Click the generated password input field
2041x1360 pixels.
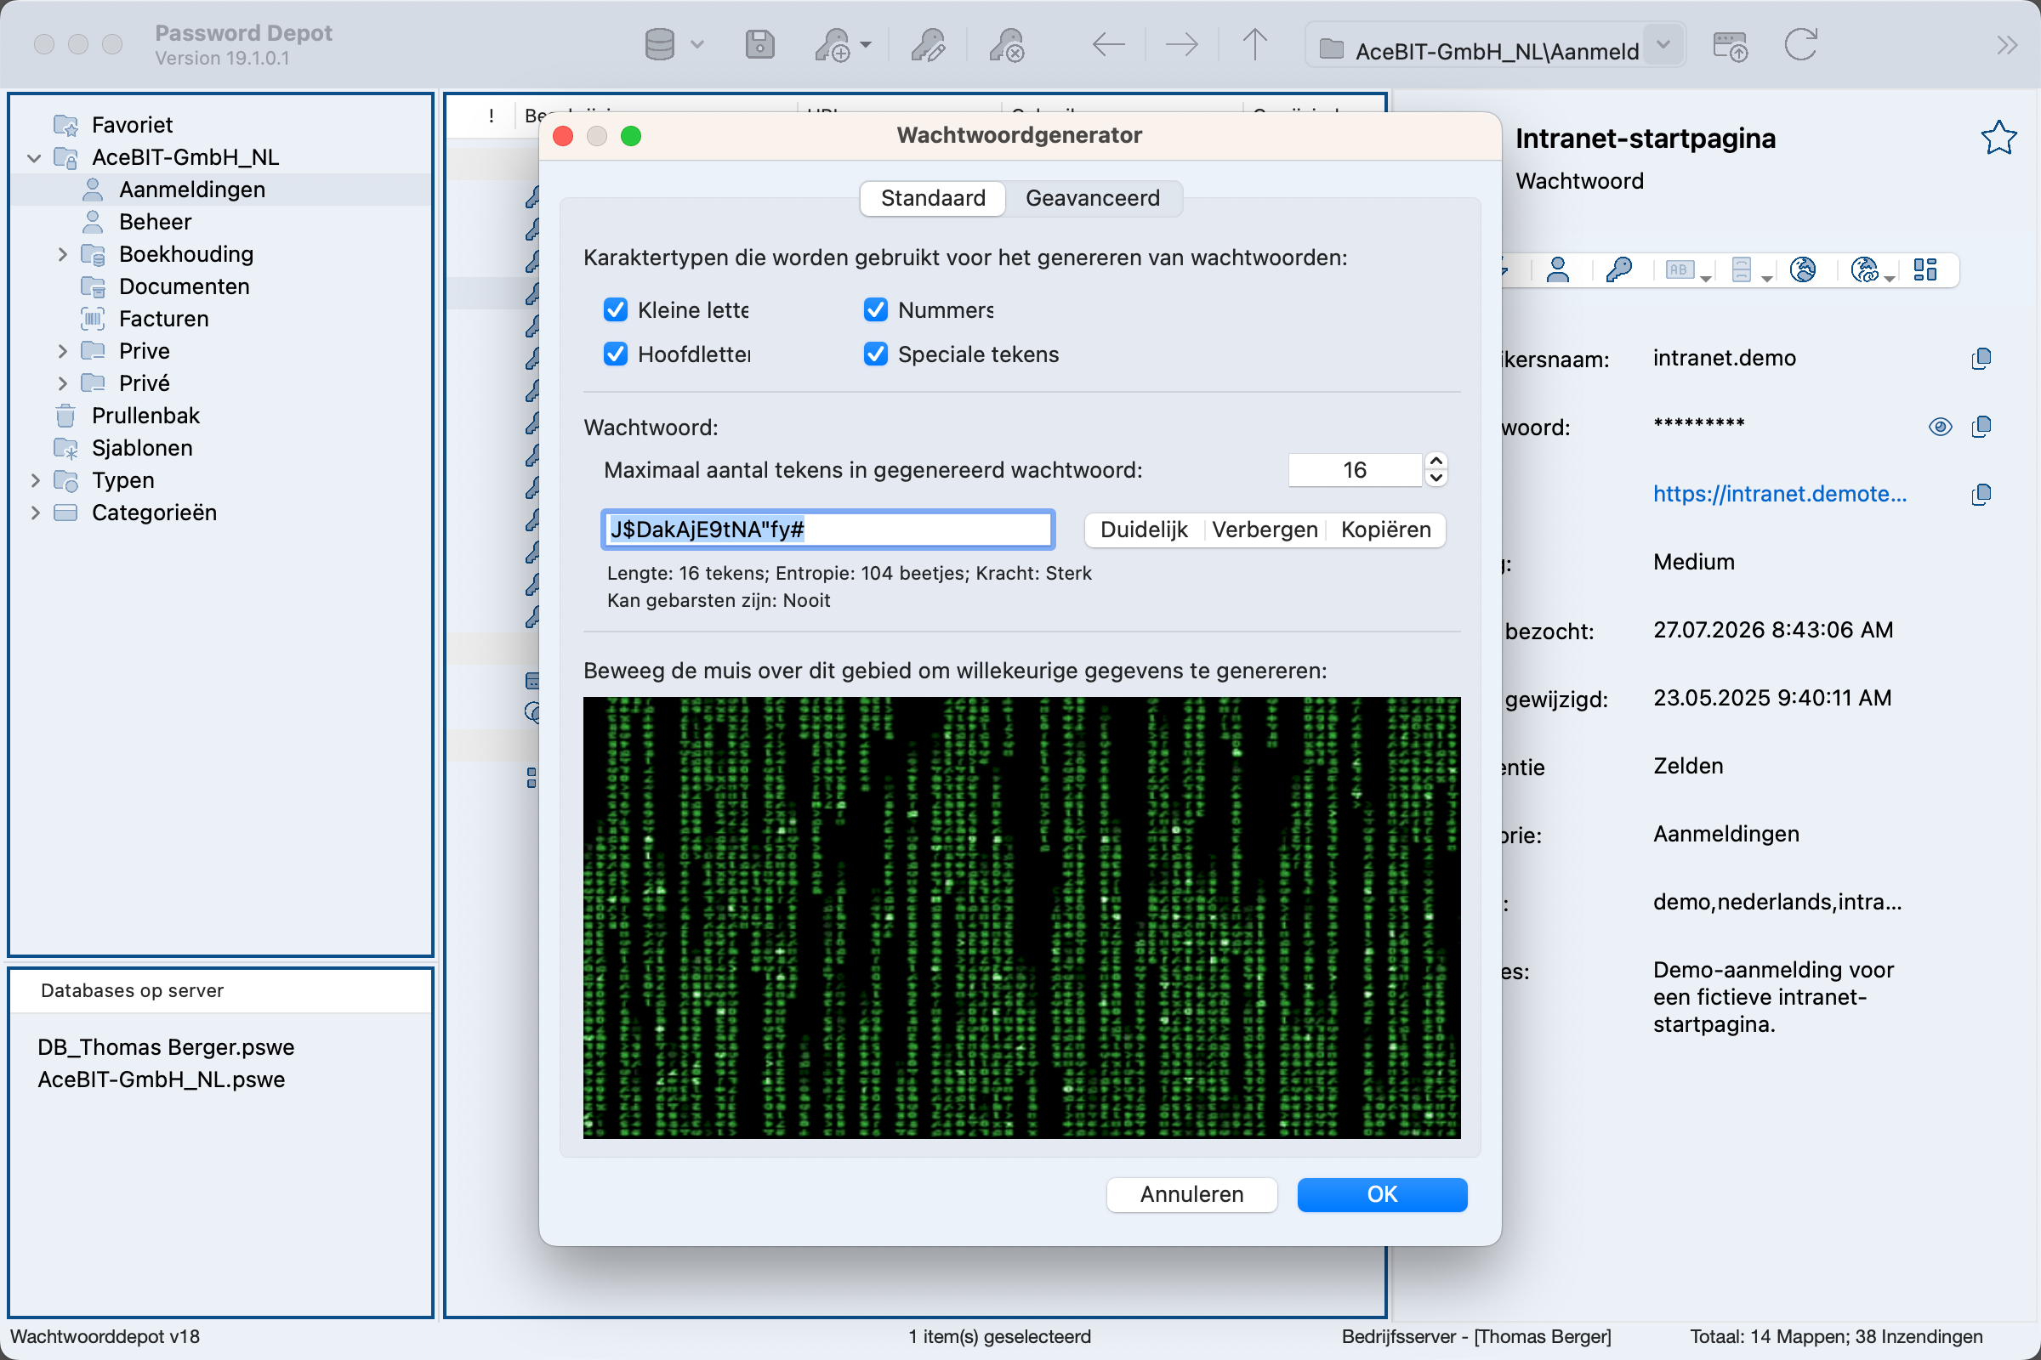coord(827,529)
